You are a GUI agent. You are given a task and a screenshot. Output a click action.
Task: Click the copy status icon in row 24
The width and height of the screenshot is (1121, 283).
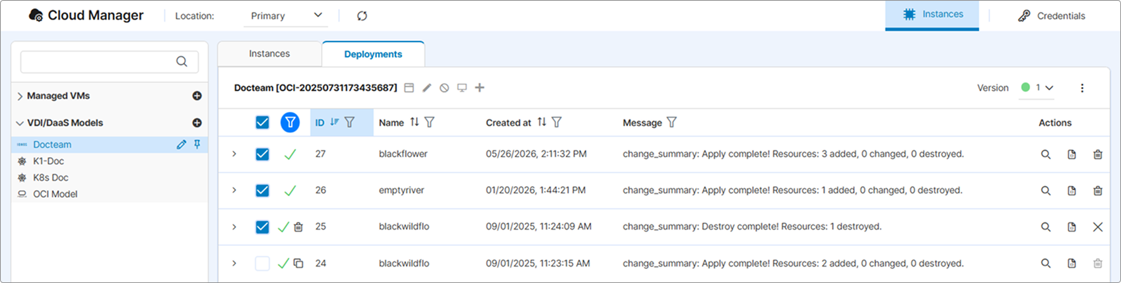click(x=298, y=263)
